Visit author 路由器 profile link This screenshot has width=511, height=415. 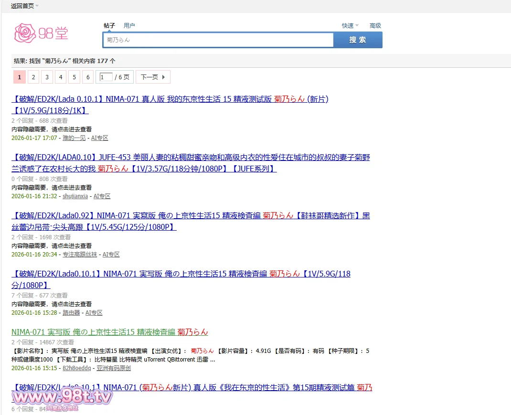coord(71,313)
